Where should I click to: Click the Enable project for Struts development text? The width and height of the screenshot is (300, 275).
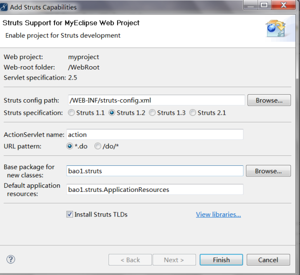coord(63,36)
